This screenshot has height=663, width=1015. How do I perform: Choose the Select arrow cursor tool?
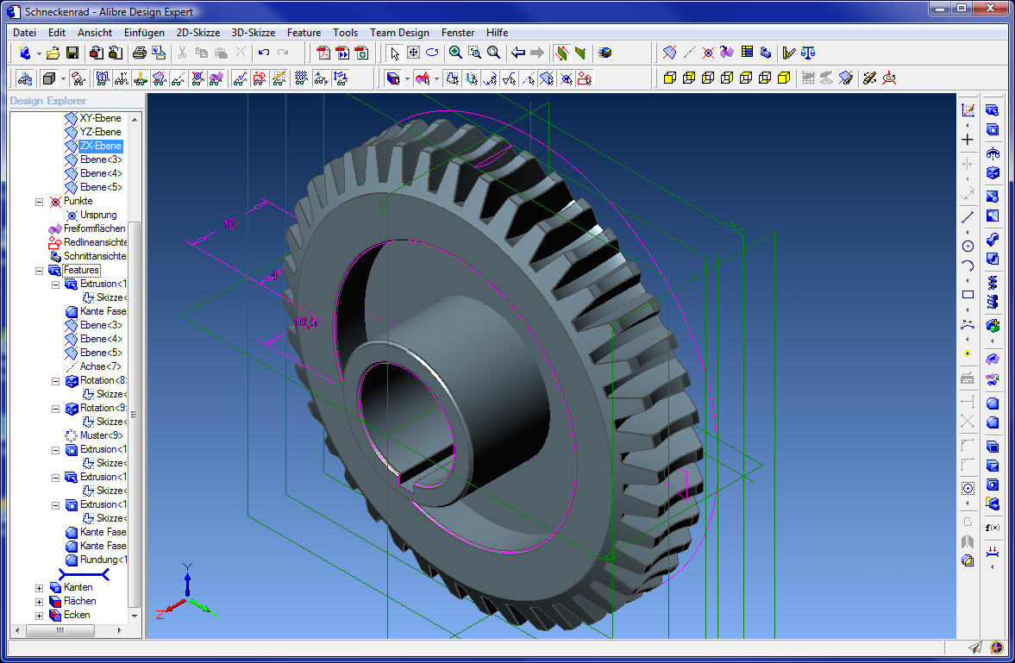pyautogui.click(x=394, y=53)
